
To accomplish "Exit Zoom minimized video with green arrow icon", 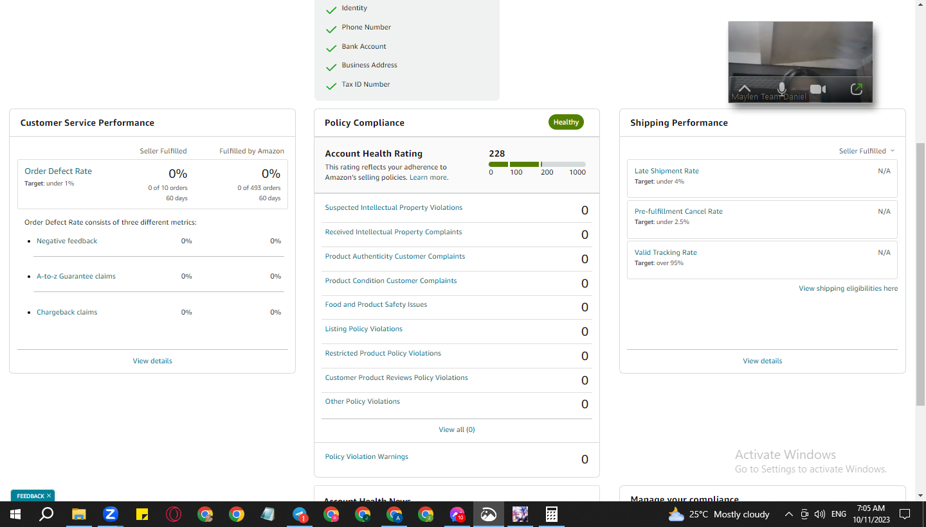I will pyautogui.click(x=856, y=89).
